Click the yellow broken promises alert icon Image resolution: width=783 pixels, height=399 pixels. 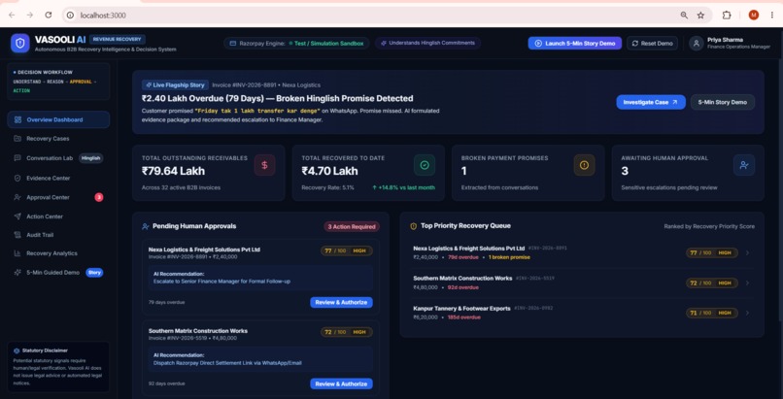click(x=584, y=165)
